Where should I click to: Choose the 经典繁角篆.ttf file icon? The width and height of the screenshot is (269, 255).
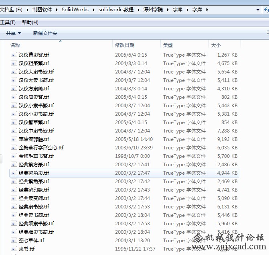(x=14, y=181)
